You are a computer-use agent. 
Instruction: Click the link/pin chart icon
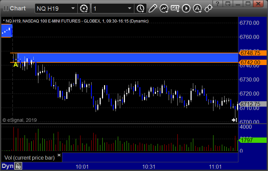[x=208, y=8]
